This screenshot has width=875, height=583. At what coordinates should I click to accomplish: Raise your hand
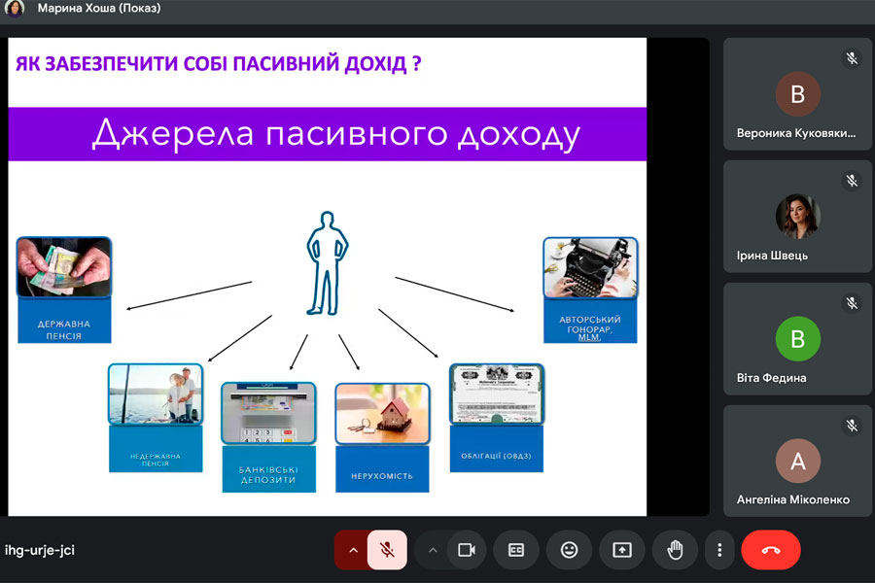tap(675, 550)
